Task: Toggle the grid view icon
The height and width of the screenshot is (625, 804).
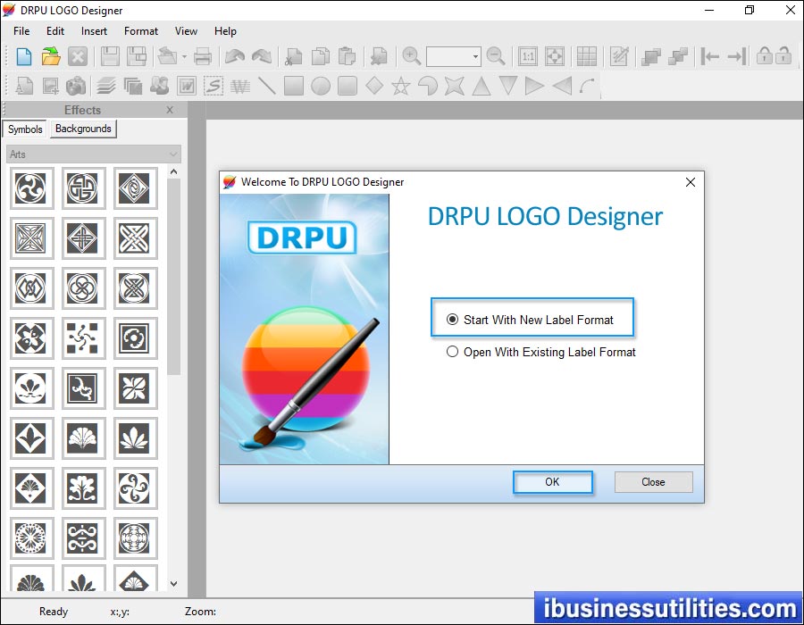Action: [587, 56]
